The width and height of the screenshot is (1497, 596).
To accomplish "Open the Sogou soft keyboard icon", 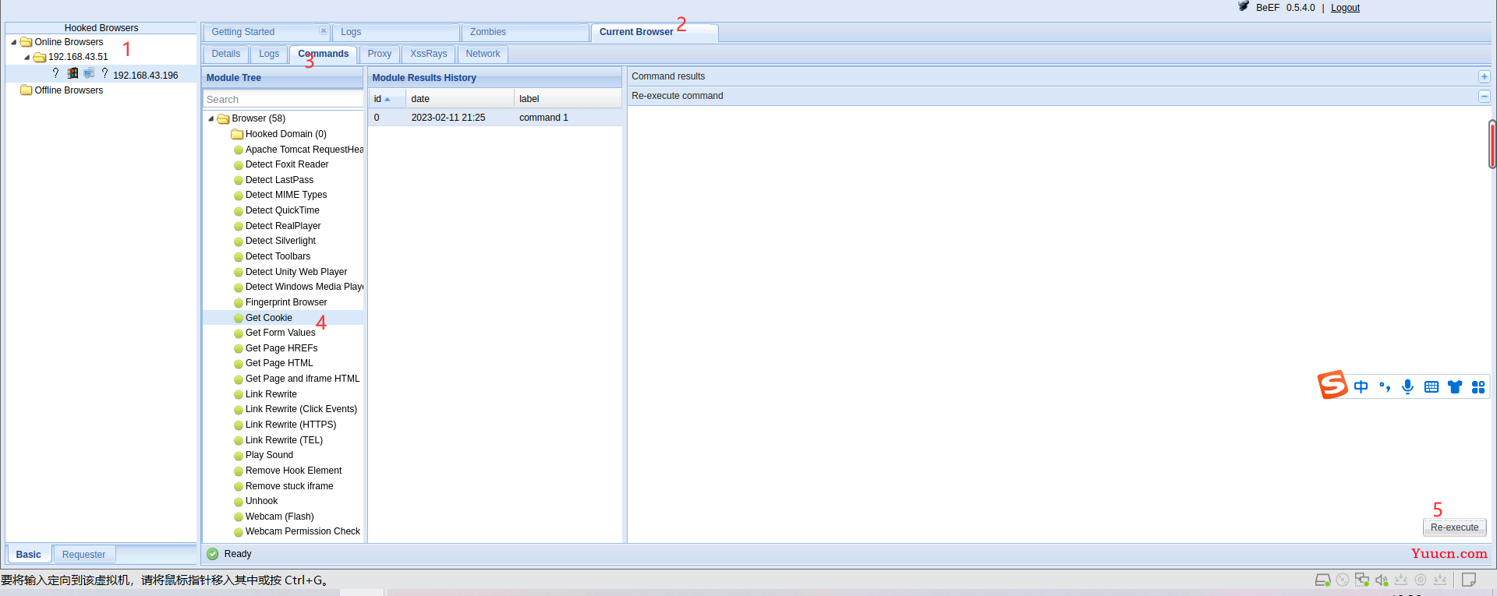I will click(x=1432, y=387).
